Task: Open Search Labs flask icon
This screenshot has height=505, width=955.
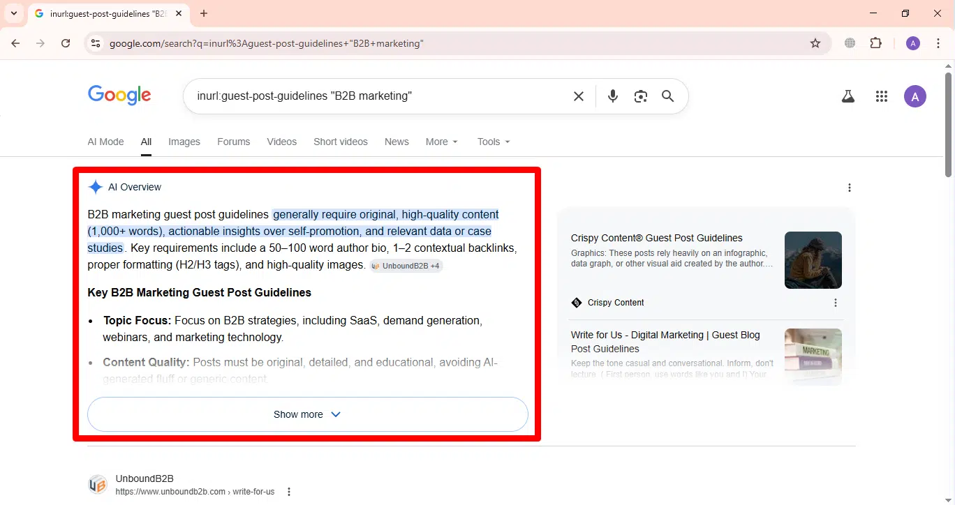Action: (848, 97)
